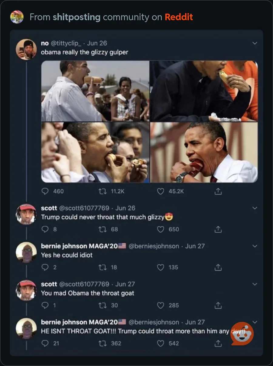Open the shitposting community link
The width and height of the screenshot is (273, 366).
click(x=76, y=17)
